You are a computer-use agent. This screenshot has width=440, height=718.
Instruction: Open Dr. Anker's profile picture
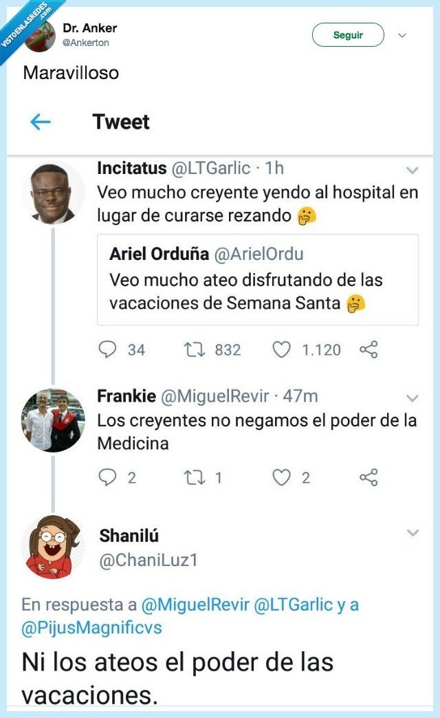tap(39, 34)
